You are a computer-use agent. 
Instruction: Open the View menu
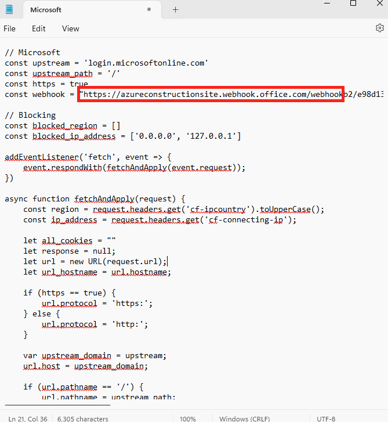[x=70, y=28]
